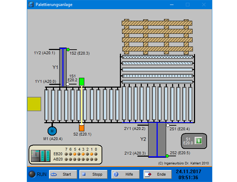Click the white 1S1 E20.2 sensor dot

coord(68,84)
